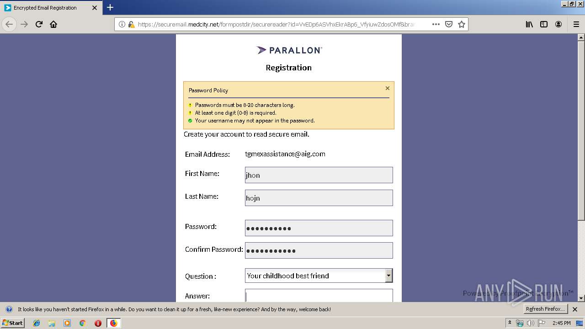Screen dimensions: 585x329
Task: Click the forward navigation arrow
Action: pos(24,24)
